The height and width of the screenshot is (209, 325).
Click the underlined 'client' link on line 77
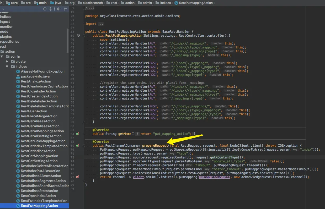[138, 177]
